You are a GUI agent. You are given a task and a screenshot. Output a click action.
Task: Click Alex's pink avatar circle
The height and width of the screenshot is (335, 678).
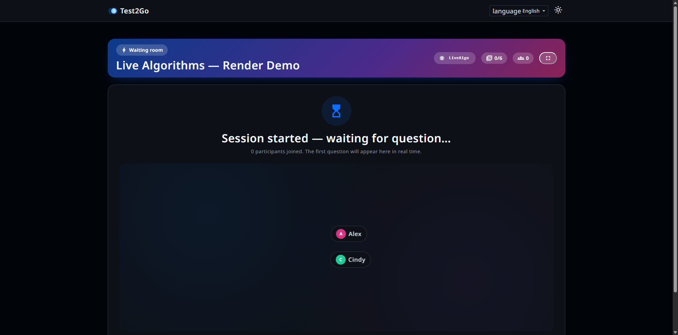(x=341, y=234)
